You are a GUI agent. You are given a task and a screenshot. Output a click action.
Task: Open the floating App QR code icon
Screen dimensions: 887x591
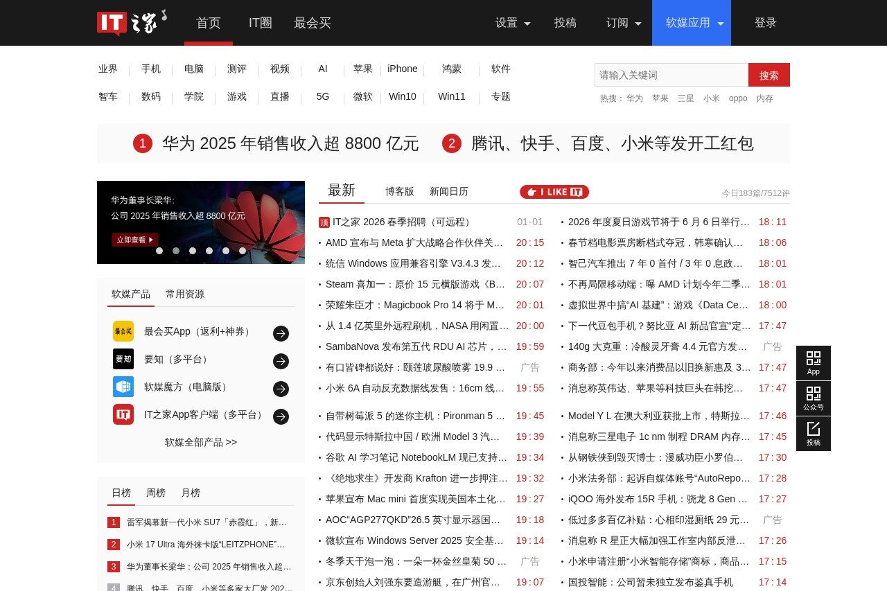pos(814,363)
